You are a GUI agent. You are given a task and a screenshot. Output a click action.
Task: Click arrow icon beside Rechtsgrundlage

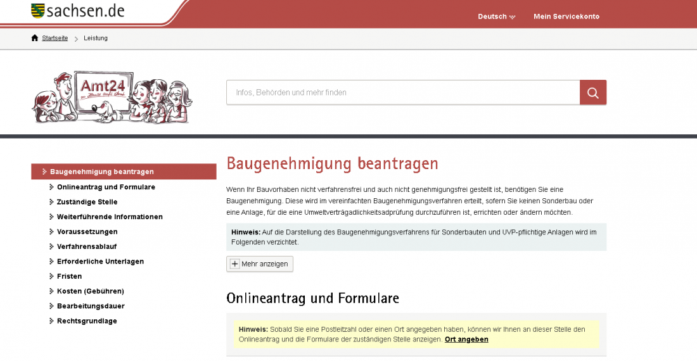pos(51,321)
